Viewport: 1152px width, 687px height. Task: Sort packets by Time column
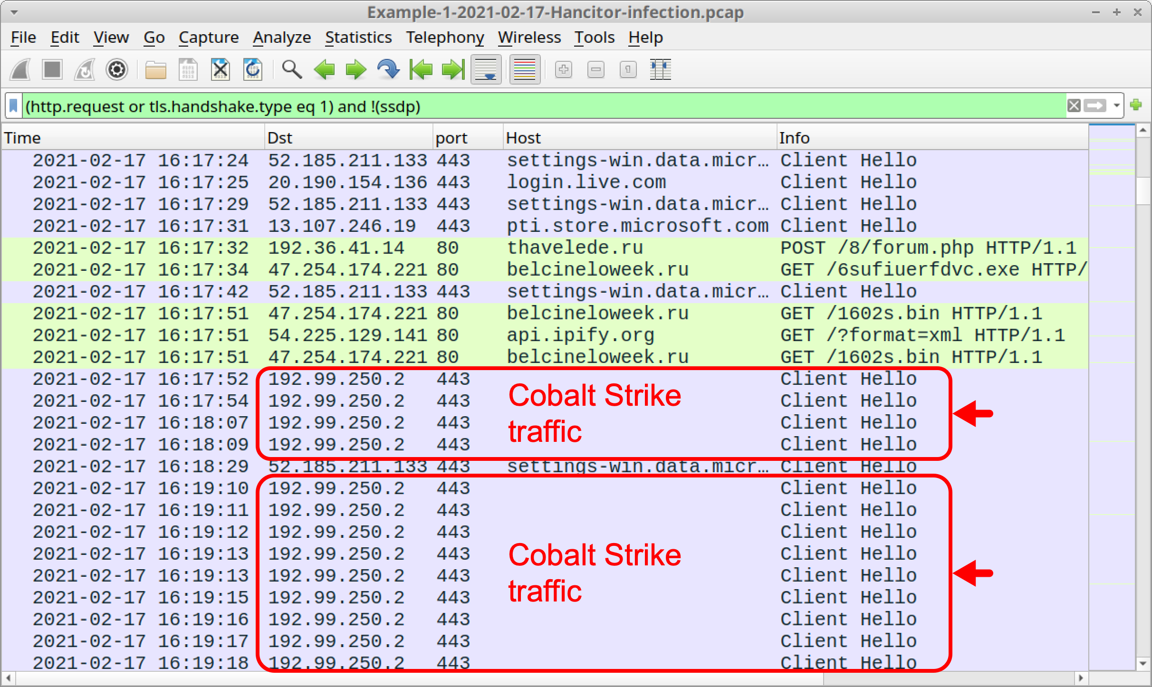pyautogui.click(x=133, y=138)
